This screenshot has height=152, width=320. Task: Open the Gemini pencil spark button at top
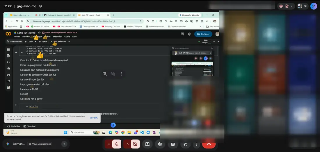point(314,6)
